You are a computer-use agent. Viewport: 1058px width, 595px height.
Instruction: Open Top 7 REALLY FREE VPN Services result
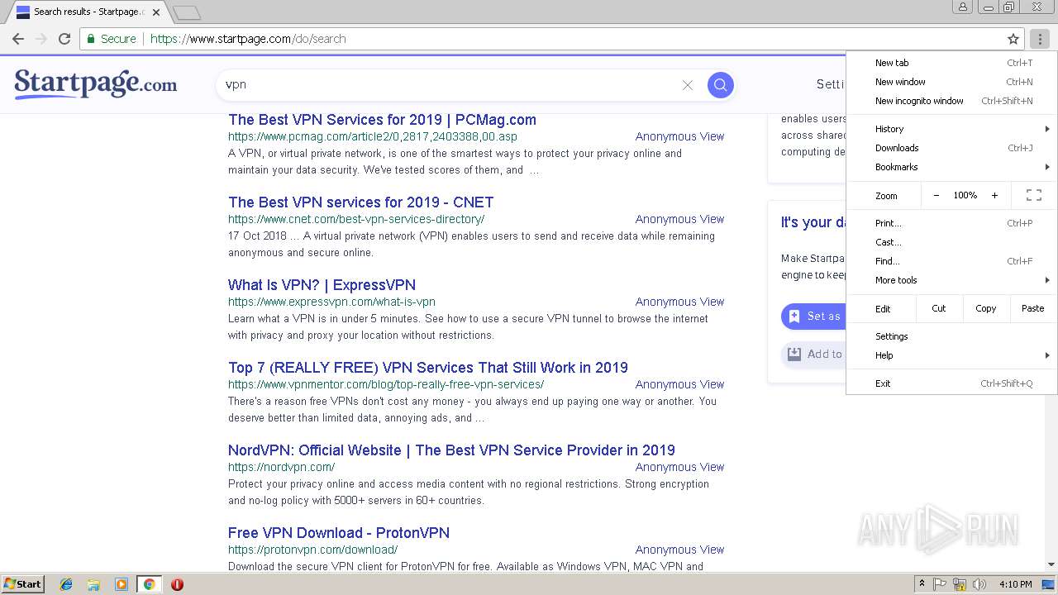point(428,368)
